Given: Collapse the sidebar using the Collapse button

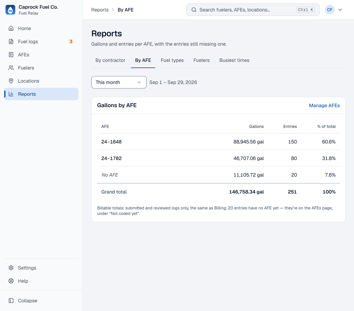Looking at the screenshot, I should (41, 301).
